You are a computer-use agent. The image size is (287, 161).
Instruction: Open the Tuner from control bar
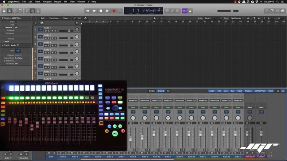(172, 11)
